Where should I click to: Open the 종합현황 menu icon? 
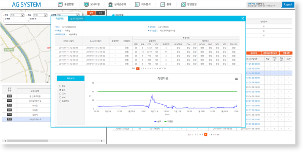(60, 5)
